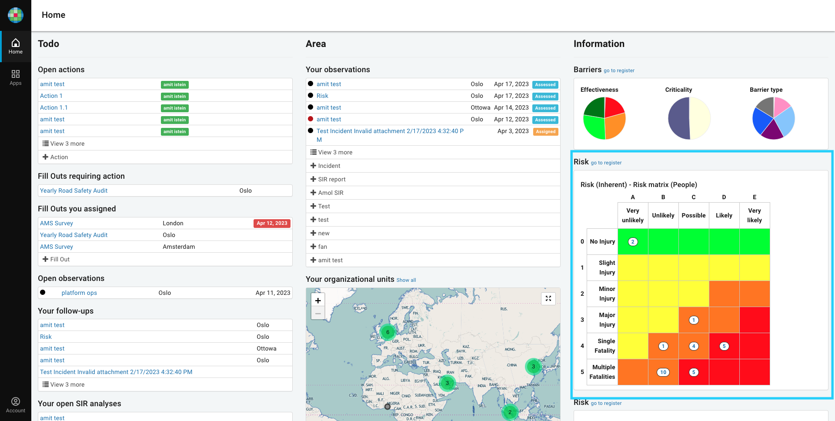Click red slice of Effectiveness pie chart
Image resolution: width=835 pixels, height=421 pixels.
[612, 107]
